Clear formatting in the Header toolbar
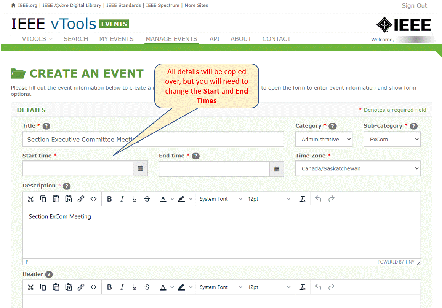442x308 pixels. click(303, 287)
